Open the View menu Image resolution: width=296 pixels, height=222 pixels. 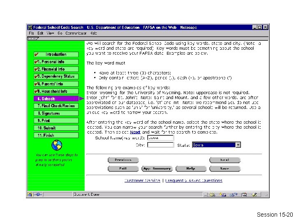coord(51,33)
